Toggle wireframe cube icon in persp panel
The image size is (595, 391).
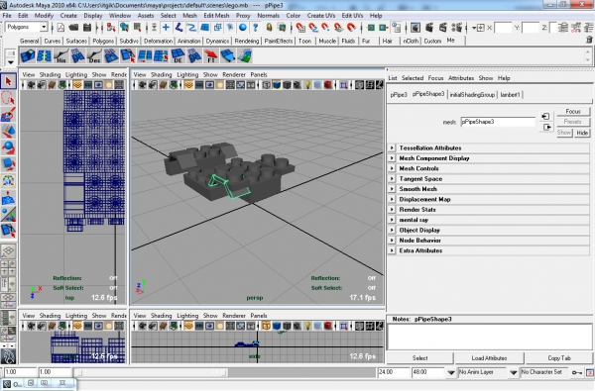pos(266,85)
